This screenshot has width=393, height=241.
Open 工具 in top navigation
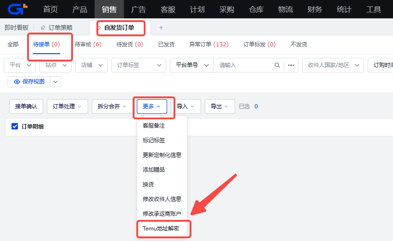tap(374, 9)
